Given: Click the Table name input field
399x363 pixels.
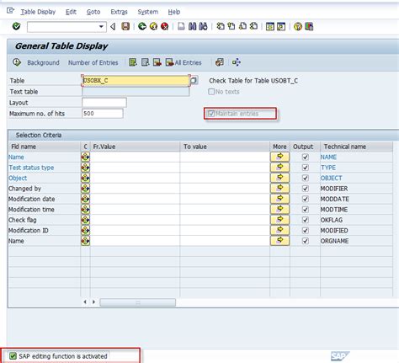Looking at the screenshot, I should (136, 81).
